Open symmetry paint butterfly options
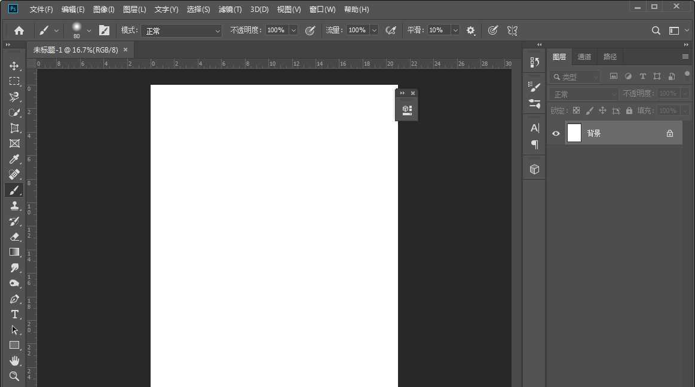 tap(512, 30)
